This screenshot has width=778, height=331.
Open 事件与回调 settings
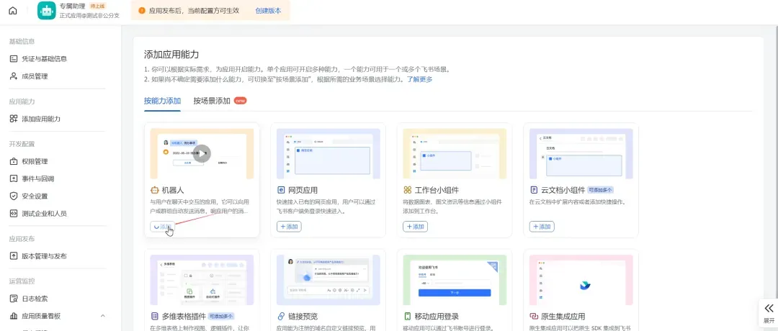(37, 178)
